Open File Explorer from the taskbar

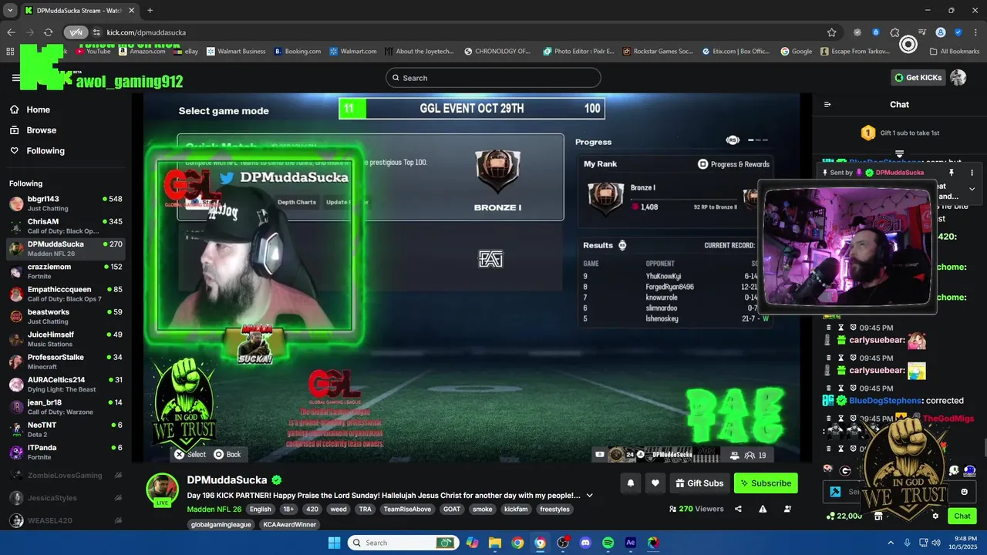tap(495, 543)
